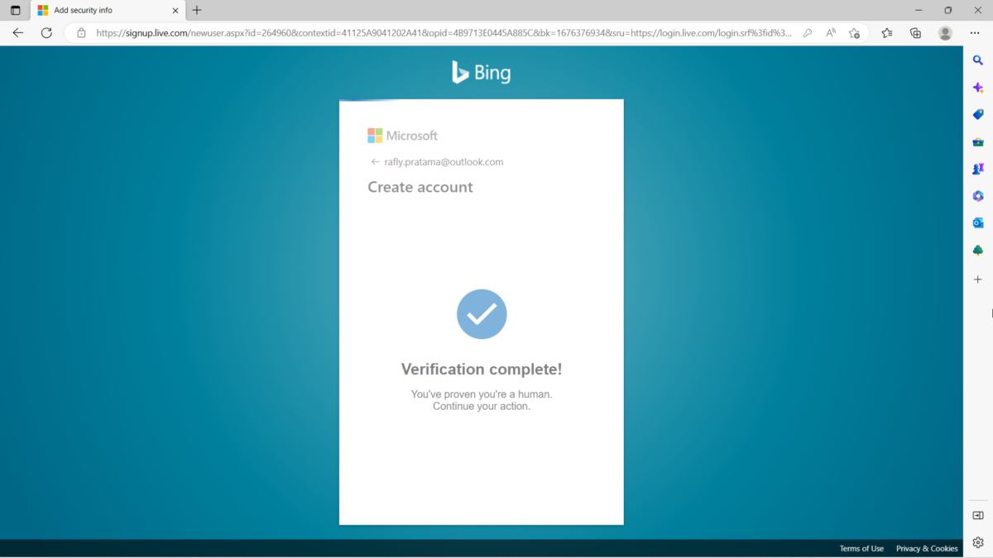The height and width of the screenshot is (558, 993).
Task: Click the 'Verification complete!' text
Action: pos(482,369)
